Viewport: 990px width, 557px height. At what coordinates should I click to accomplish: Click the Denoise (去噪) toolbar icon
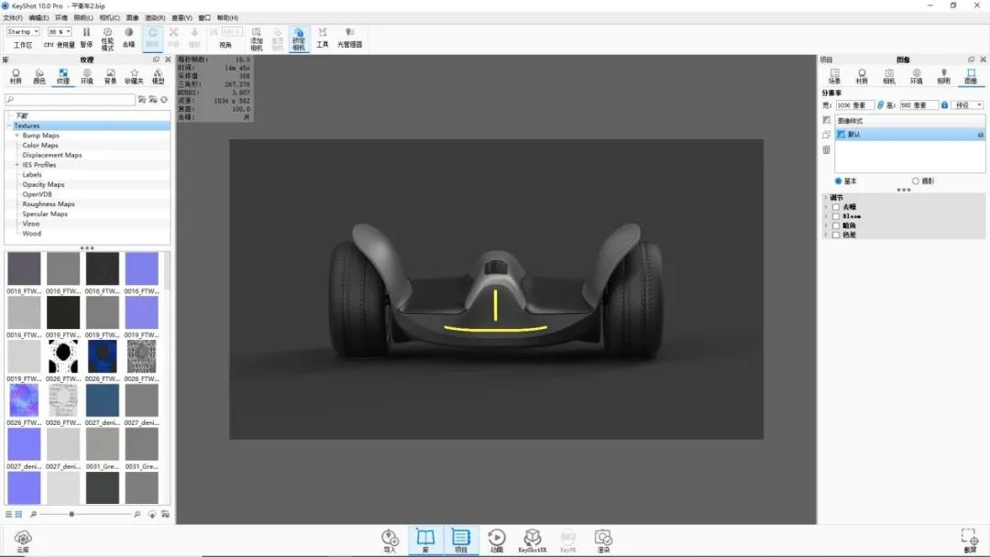click(128, 37)
